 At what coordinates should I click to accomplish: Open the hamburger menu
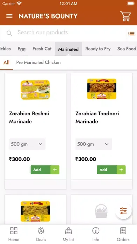[x=9, y=16]
